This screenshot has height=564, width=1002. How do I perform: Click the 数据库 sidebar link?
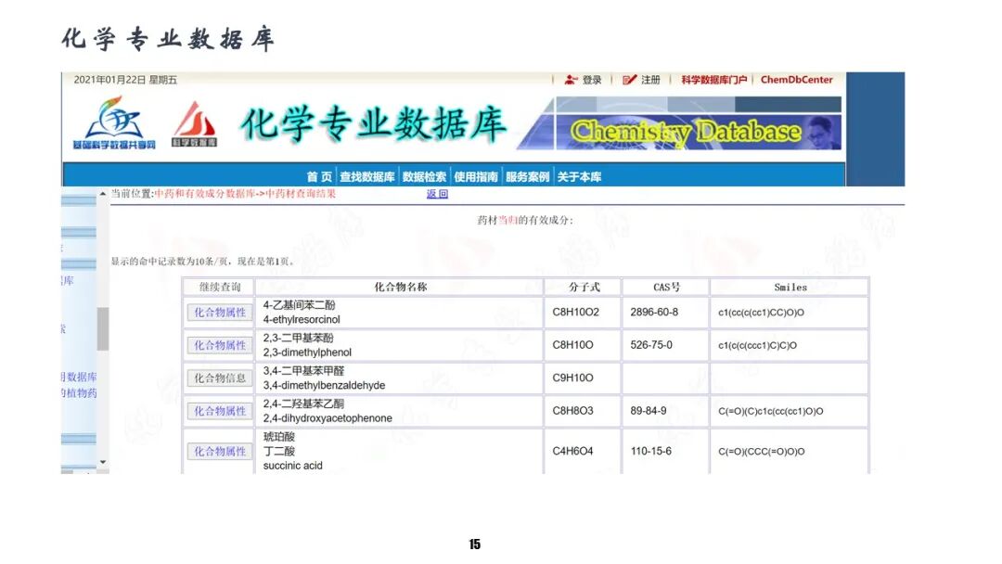pos(79,377)
